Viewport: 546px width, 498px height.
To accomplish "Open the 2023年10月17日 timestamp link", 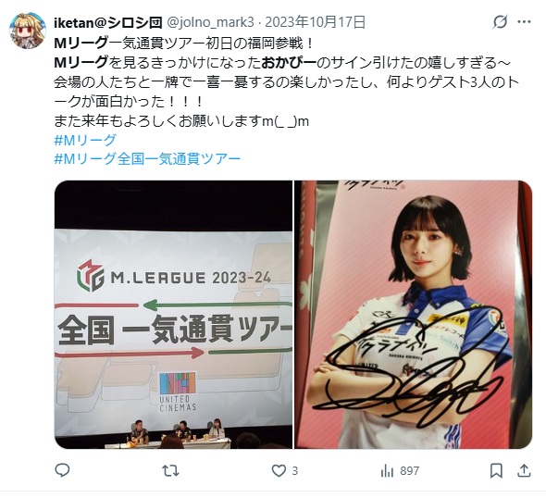I will coord(316,22).
